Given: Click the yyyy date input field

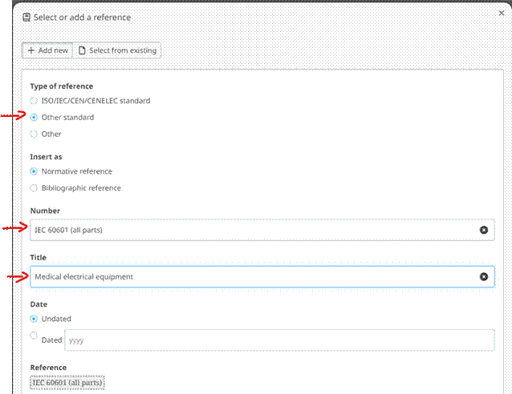Looking at the screenshot, I should [x=278, y=340].
